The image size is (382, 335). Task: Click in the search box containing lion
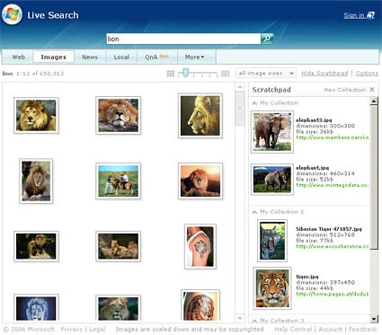tap(183, 39)
